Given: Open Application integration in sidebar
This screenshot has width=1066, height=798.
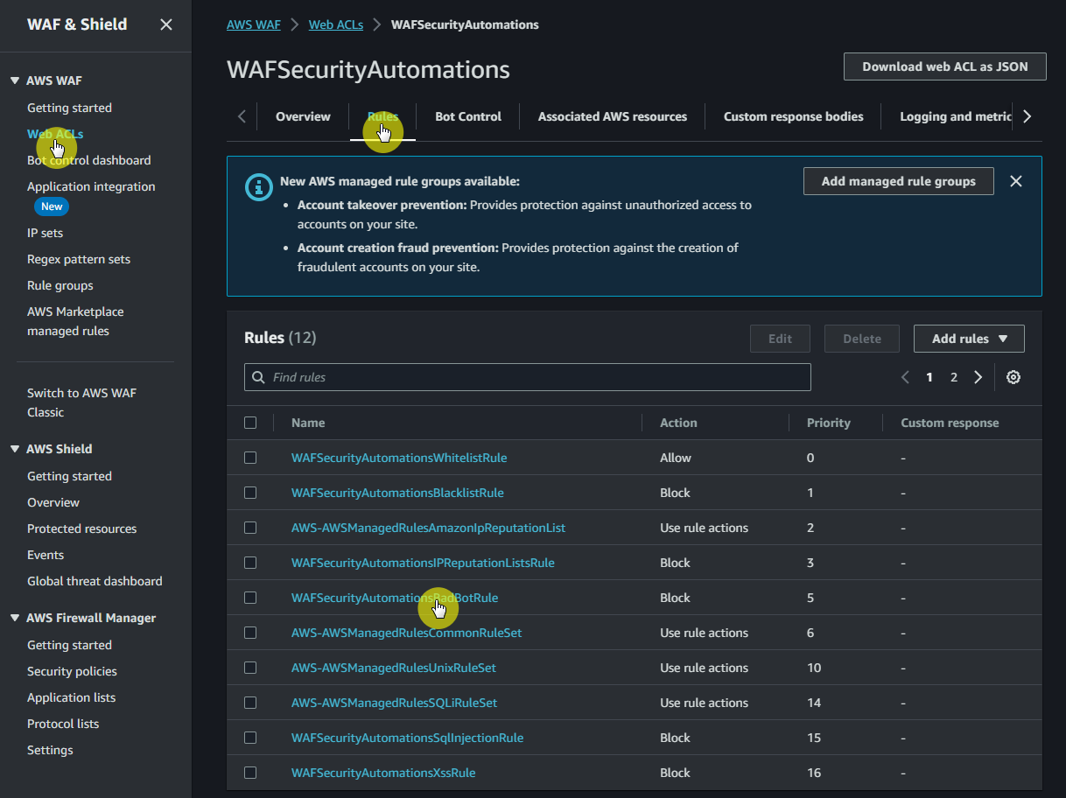Looking at the screenshot, I should click(x=91, y=186).
